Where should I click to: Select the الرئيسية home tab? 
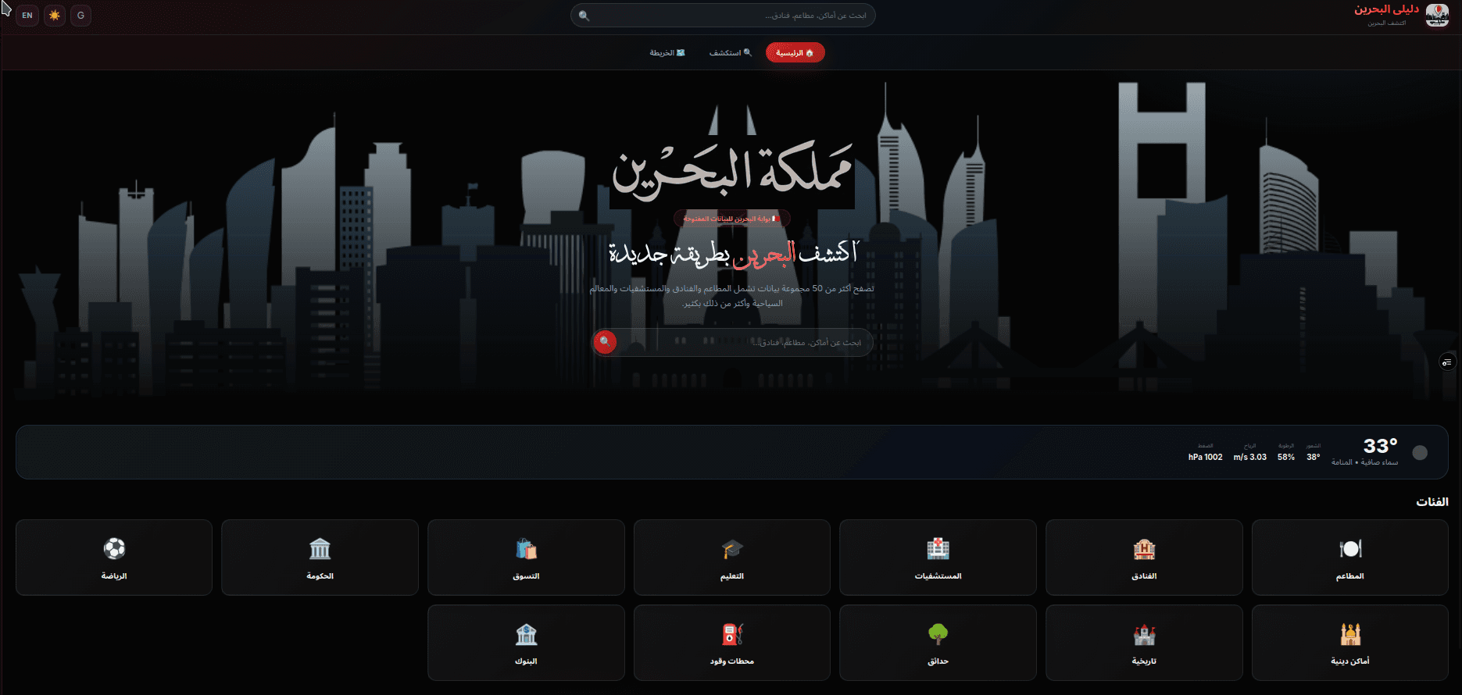[795, 52]
